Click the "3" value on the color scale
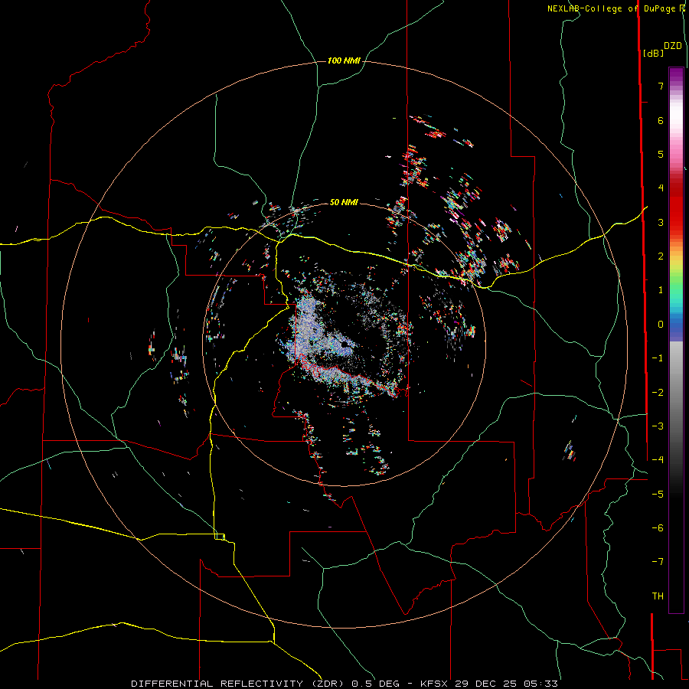This screenshot has height=689, width=689. point(661,222)
